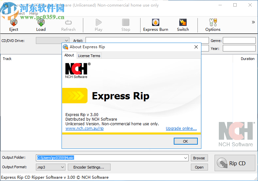Click the Track column header

pyautogui.click(x=7, y=59)
